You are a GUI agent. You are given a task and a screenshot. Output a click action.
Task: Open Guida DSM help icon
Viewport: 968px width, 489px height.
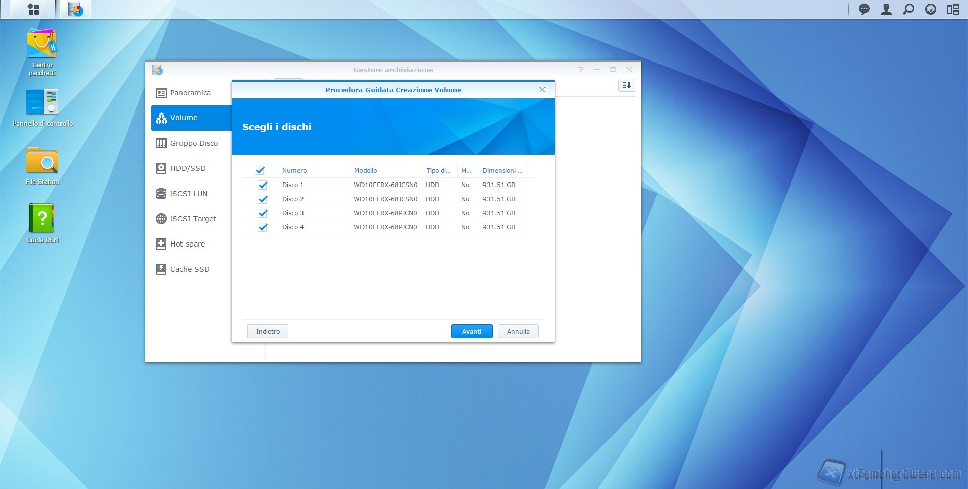pos(42,219)
